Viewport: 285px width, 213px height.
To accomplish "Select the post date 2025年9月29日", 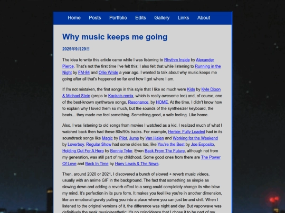I will [x=76, y=49].
